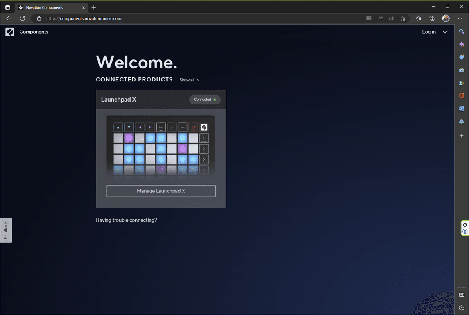Add a new sidebar app with plus
Image resolution: width=469 pixels, height=315 pixels.
pos(462,136)
